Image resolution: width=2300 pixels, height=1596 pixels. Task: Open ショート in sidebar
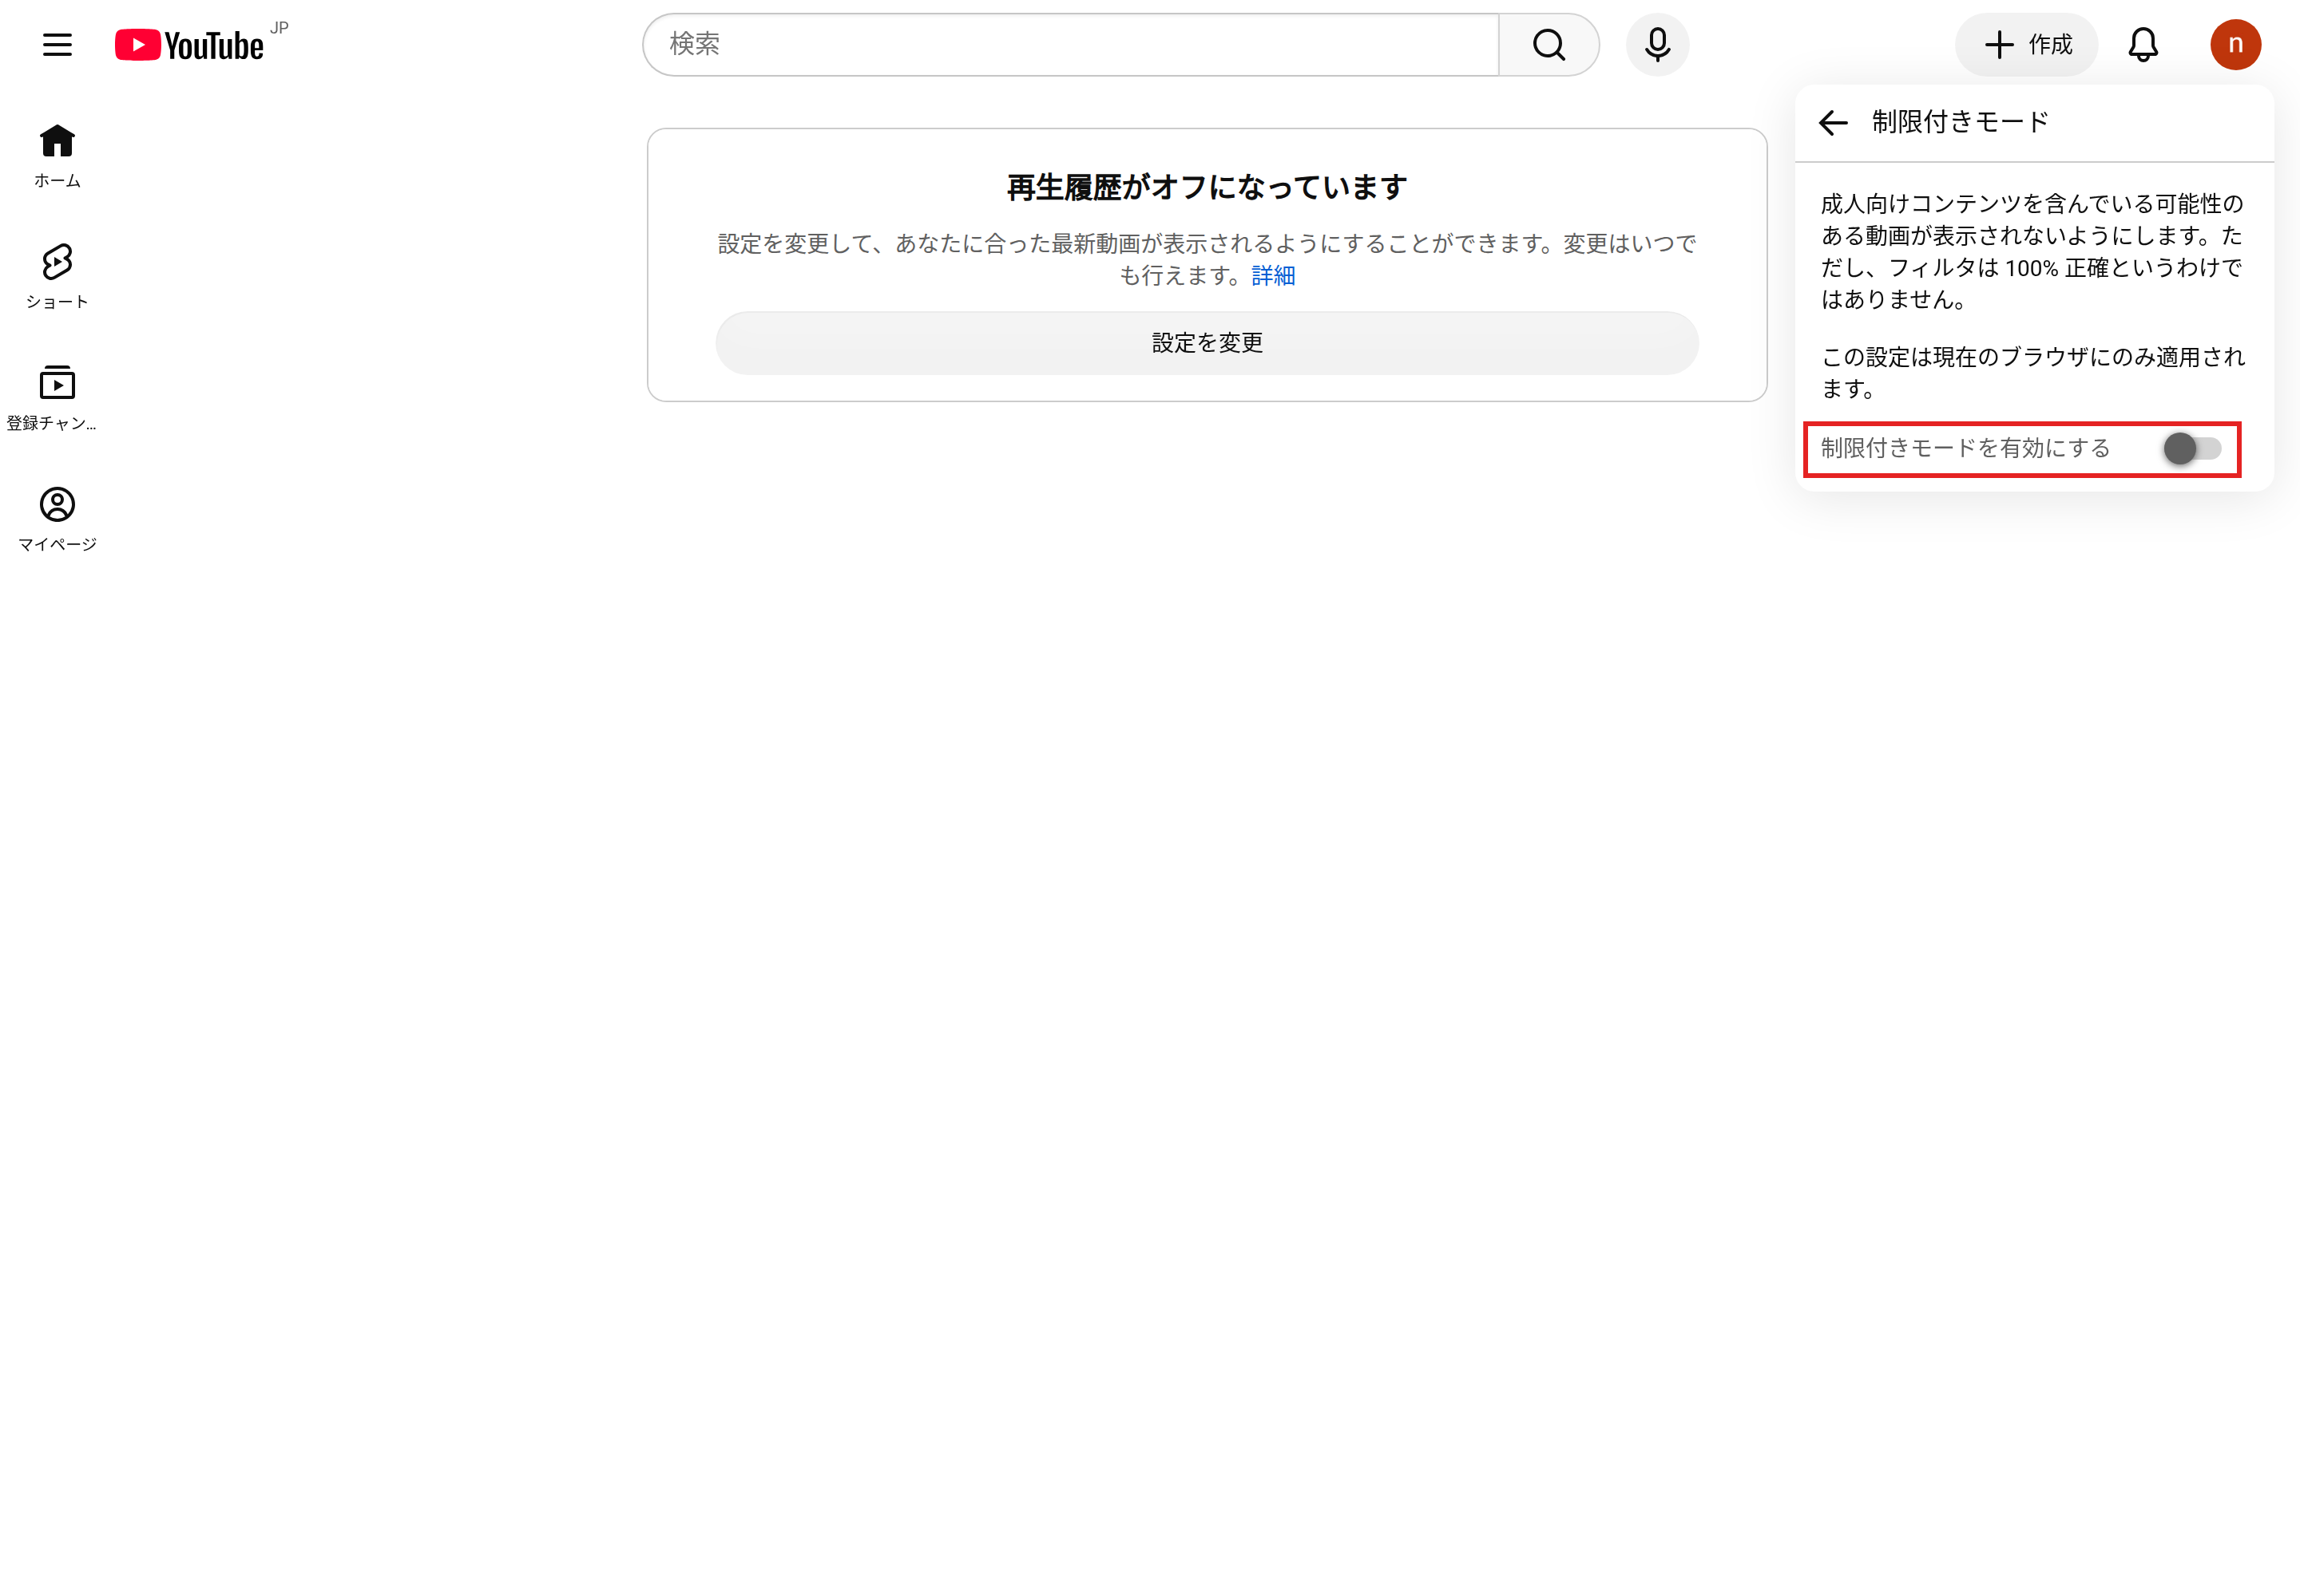pos(57,277)
